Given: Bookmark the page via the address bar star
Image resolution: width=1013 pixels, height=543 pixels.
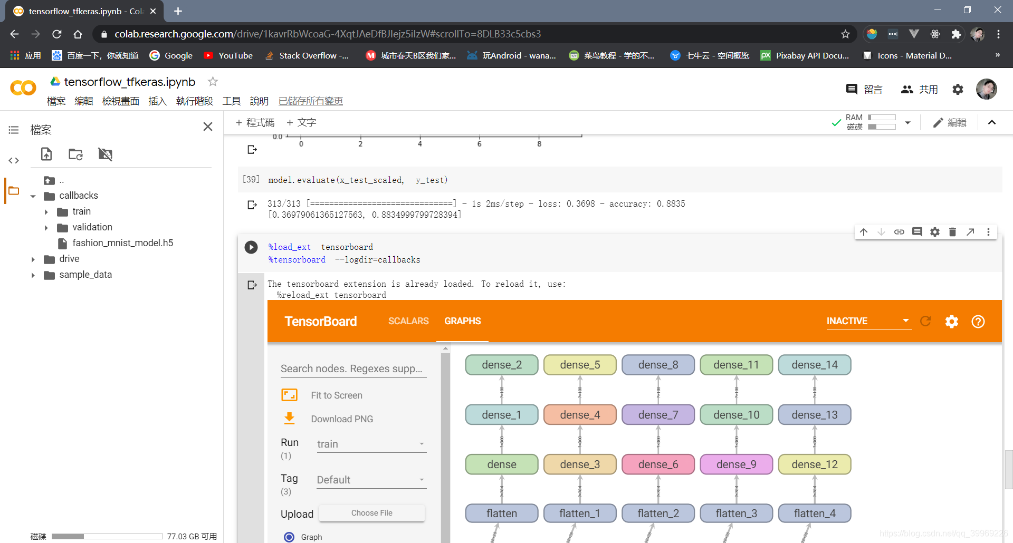Looking at the screenshot, I should pyautogui.click(x=845, y=34).
